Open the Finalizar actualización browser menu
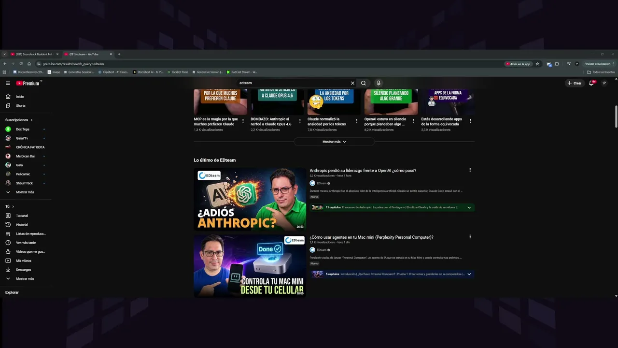This screenshot has height=348, width=618. (599, 64)
